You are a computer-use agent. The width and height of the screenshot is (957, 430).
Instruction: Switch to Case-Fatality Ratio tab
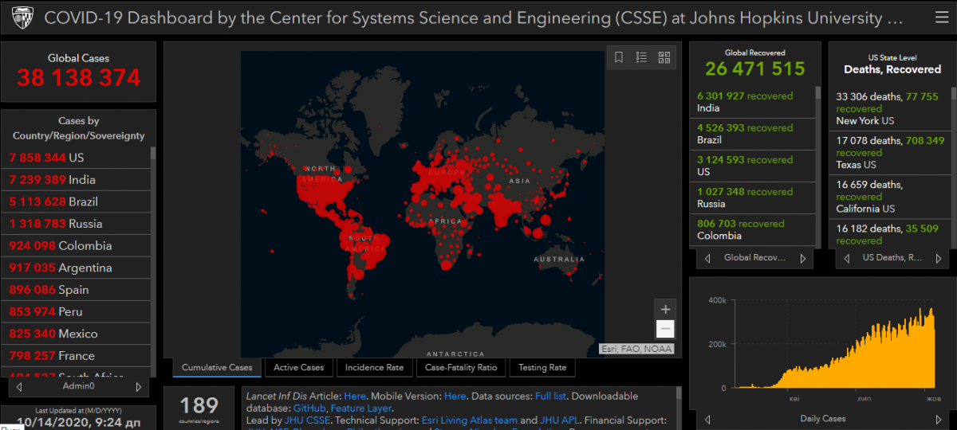(461, 368)
